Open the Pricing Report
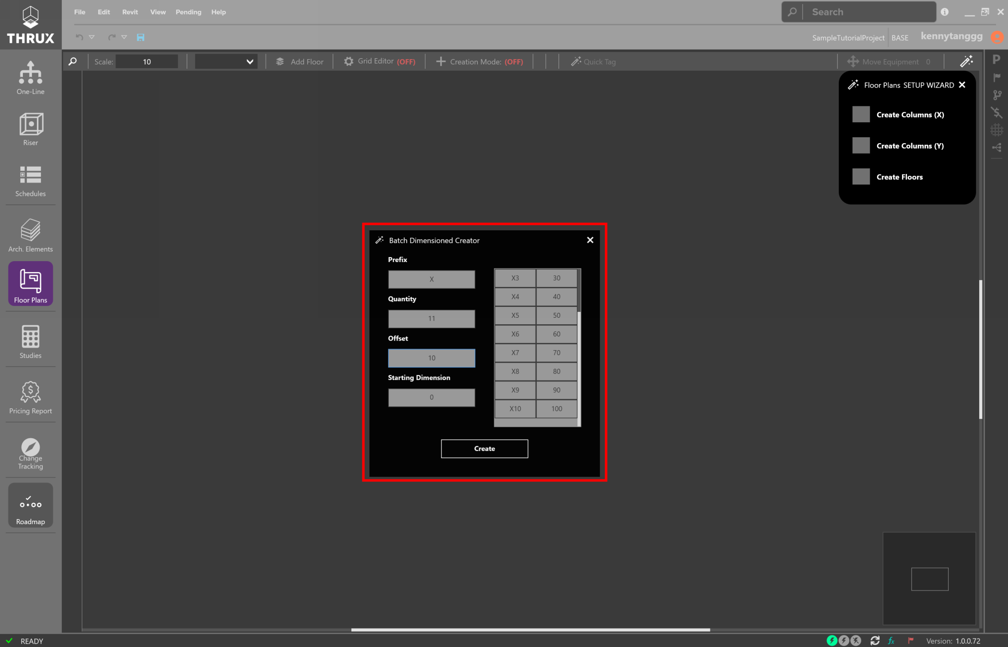1008x647 pixels. [30, 397]
